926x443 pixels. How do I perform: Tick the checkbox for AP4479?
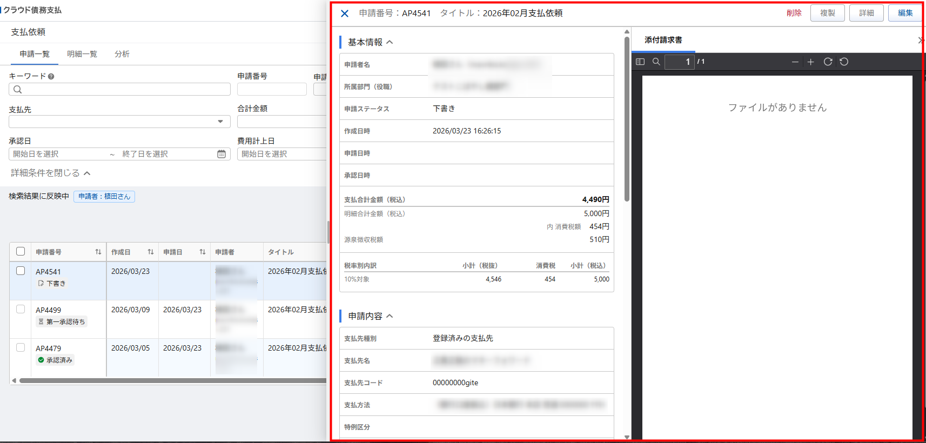coord(21,347)
